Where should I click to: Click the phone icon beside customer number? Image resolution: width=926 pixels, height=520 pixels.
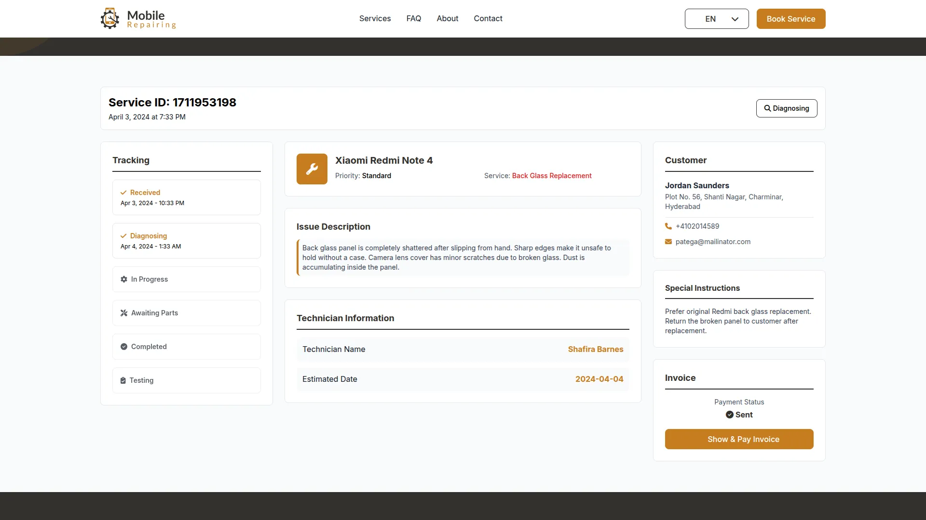tap(668, 226)
